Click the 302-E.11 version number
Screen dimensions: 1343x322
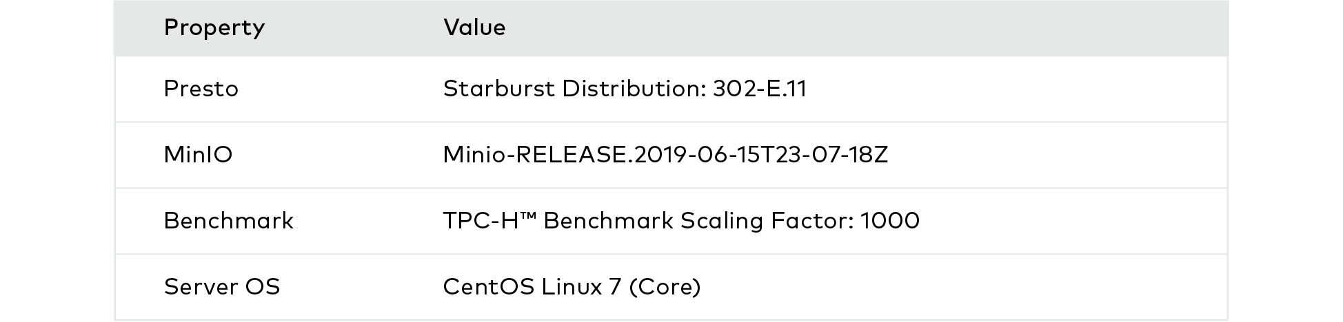[x=759, y=89]
